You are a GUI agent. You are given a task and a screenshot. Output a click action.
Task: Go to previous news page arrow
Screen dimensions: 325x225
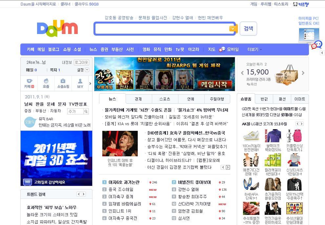click(x=223, y=167)
